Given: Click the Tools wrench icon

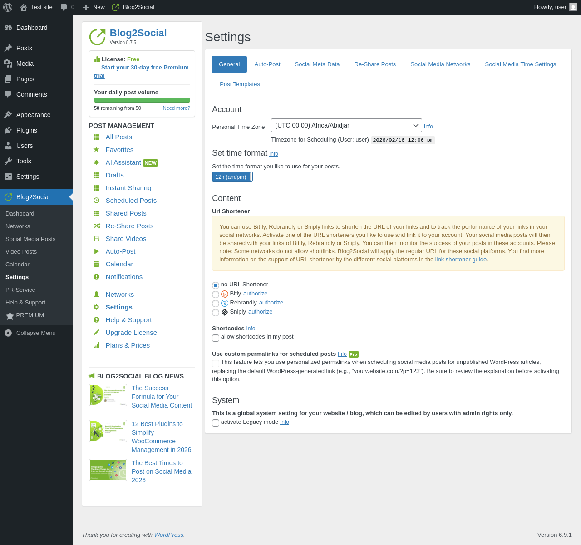Looking at the screenshot, I should click(x=8, y=161).
